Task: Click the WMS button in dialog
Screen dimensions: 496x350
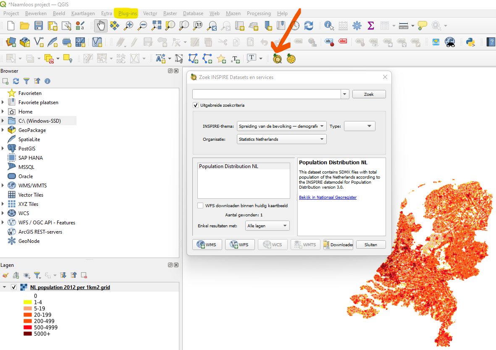Action: (x=207, y=245)
